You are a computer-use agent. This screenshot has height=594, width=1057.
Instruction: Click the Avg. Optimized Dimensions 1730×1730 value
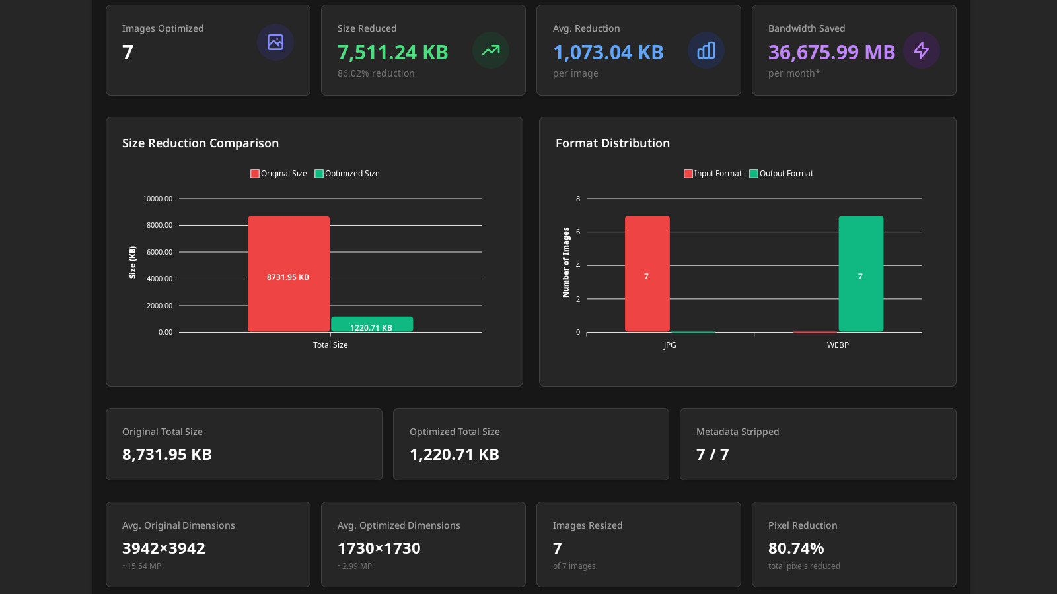click(x=379, y=548)
